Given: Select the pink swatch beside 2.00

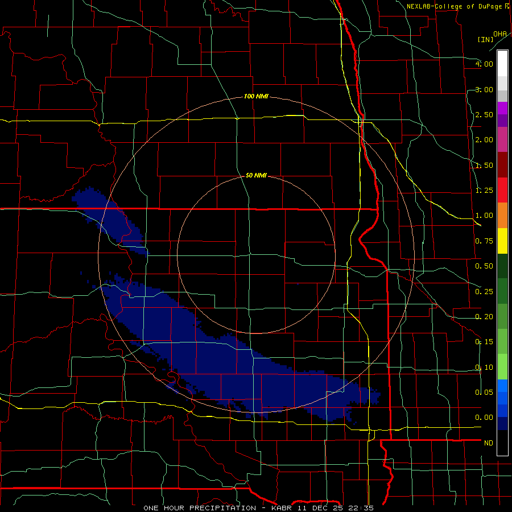Looking at the screenshot, I should pos(502,139).
